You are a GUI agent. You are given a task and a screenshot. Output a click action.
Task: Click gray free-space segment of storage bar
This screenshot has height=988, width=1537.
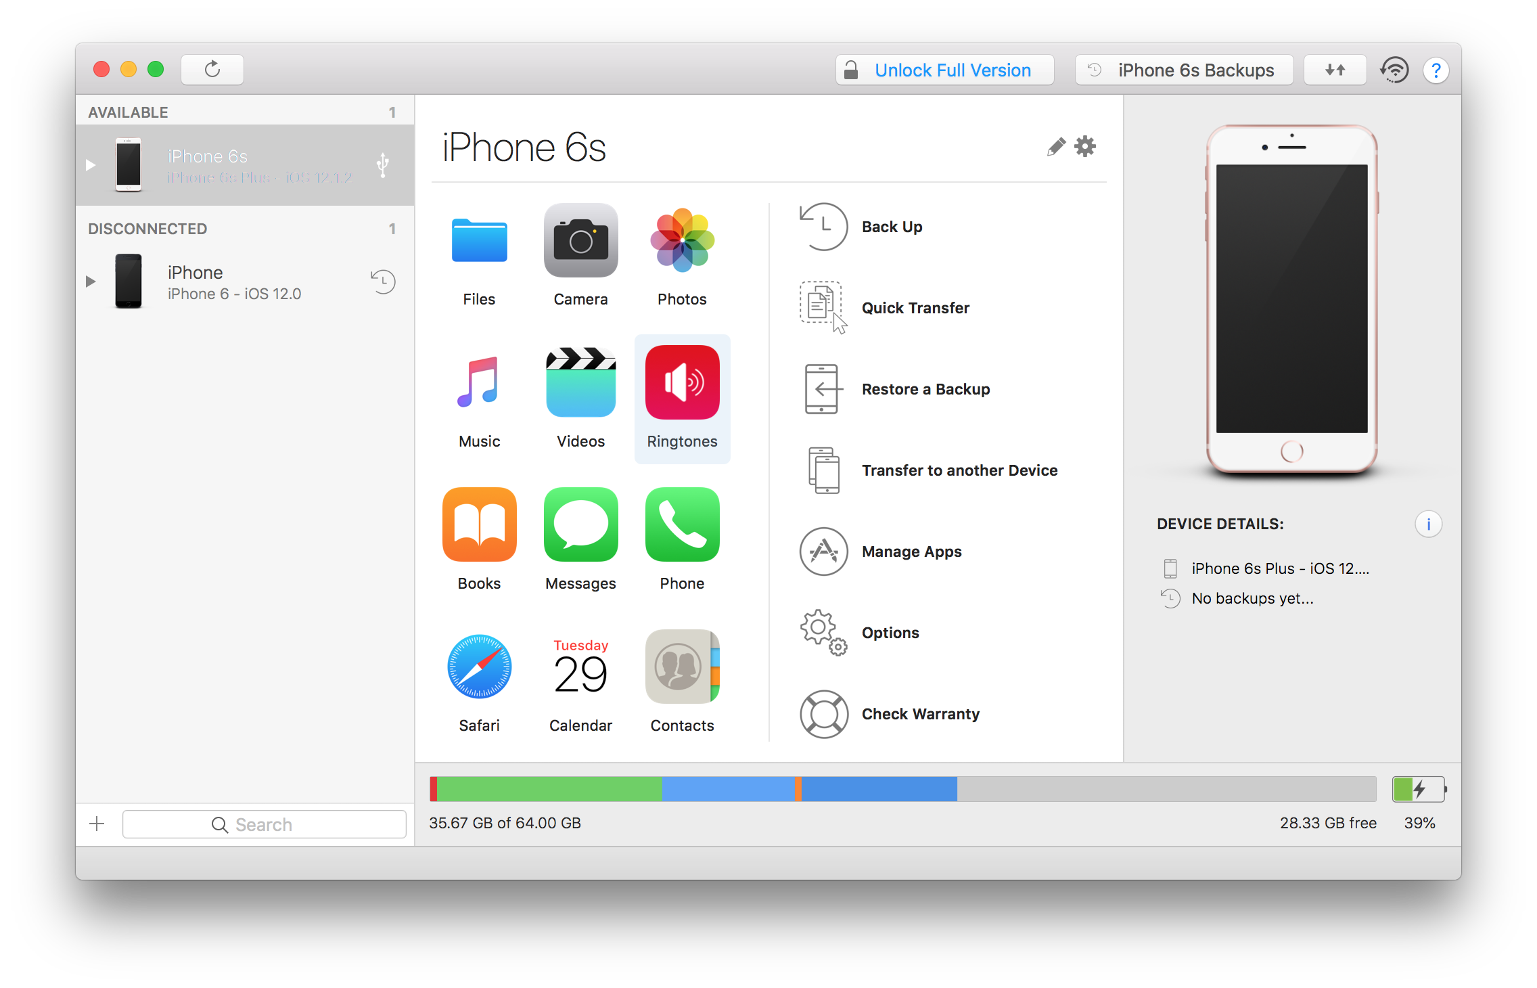pos(1166,789)
